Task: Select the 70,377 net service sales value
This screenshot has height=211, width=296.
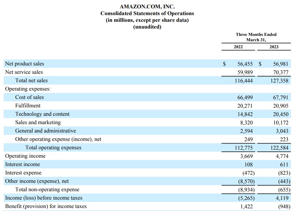Action: (281, 72)
